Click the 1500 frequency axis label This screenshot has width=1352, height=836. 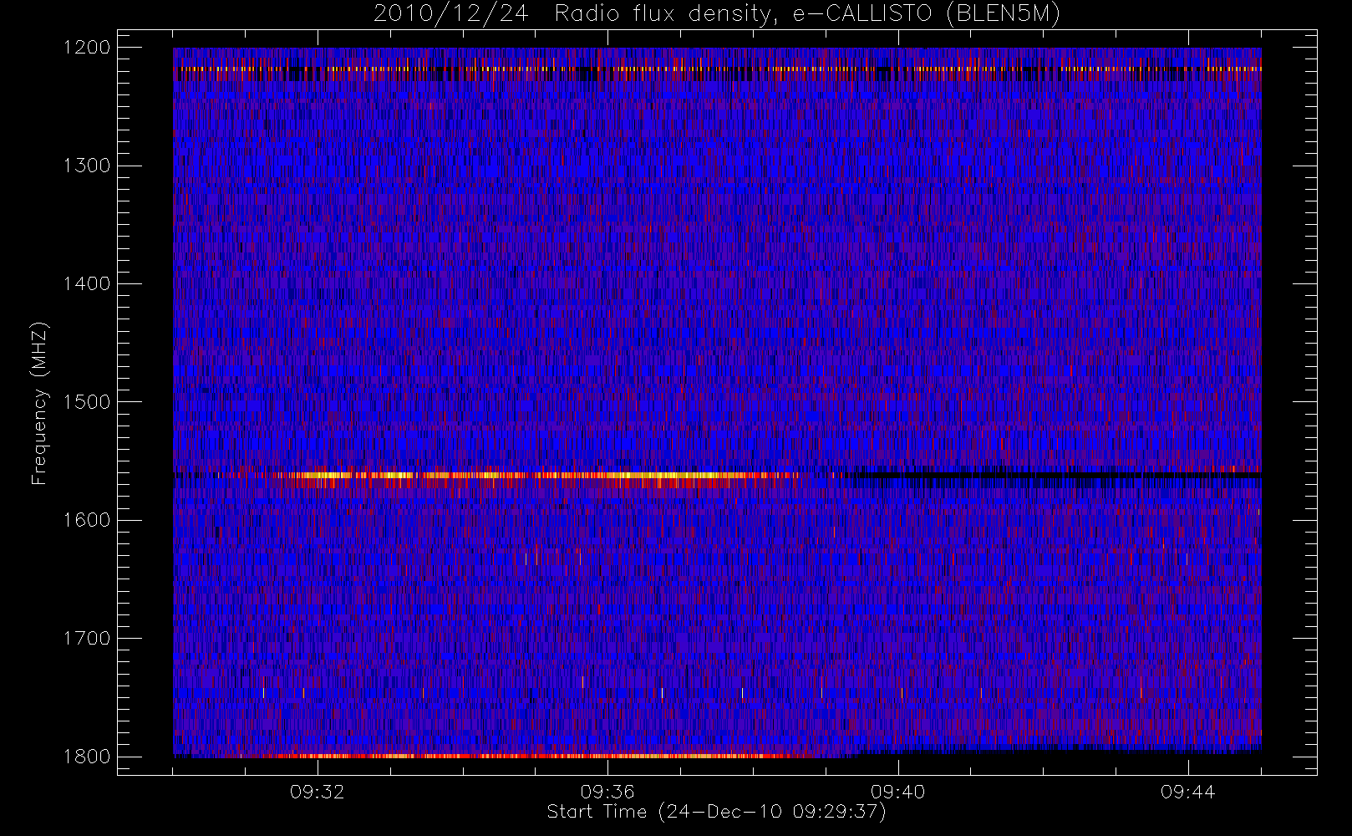86,401
